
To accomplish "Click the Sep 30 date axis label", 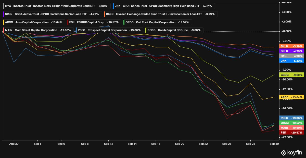I will click(274, 144).
